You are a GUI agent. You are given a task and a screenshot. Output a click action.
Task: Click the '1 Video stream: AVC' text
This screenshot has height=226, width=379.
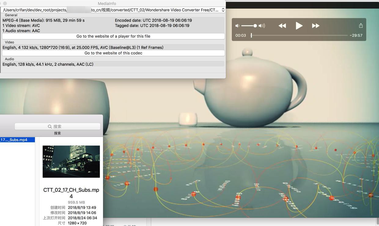[x=21, y=25]
